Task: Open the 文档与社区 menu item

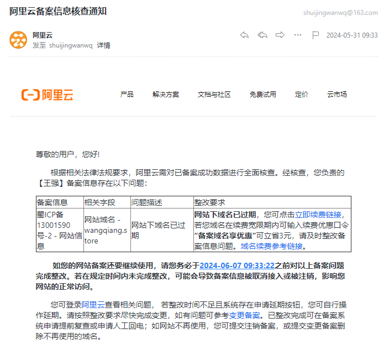Action: click(x=214, y=95)
